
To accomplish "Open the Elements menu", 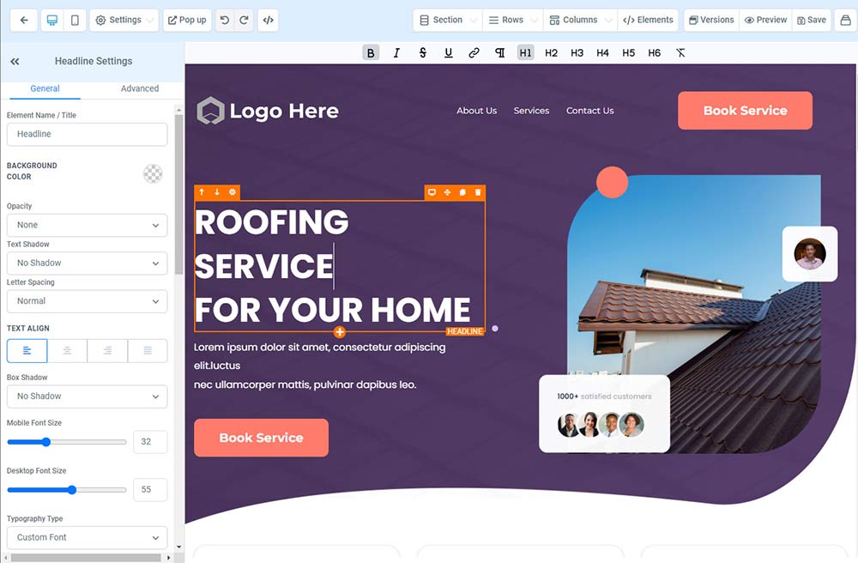I will coord(648,21).
